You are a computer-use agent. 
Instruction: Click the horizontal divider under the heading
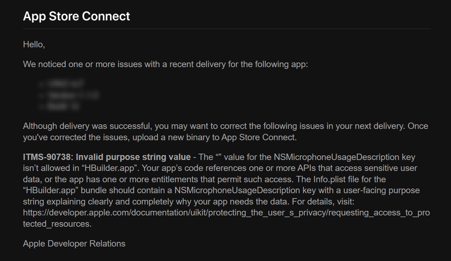tap(227, 29)
